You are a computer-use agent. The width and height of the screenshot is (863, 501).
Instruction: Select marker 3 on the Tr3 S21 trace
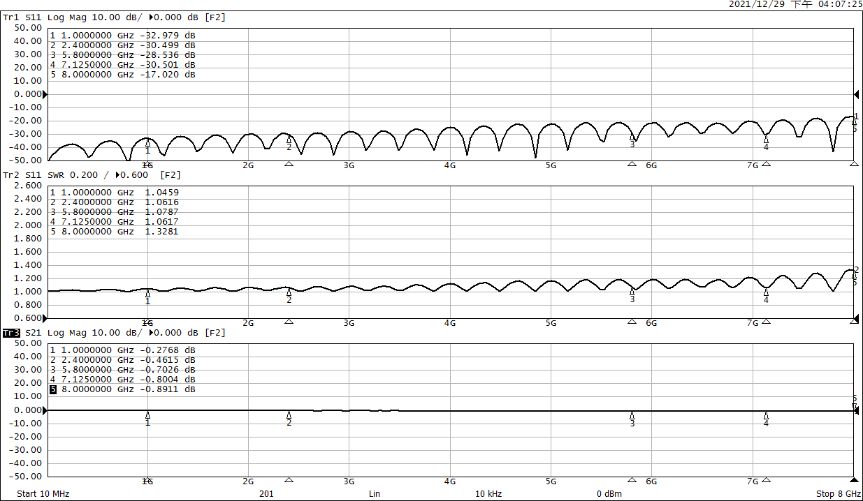pos(632,416)
